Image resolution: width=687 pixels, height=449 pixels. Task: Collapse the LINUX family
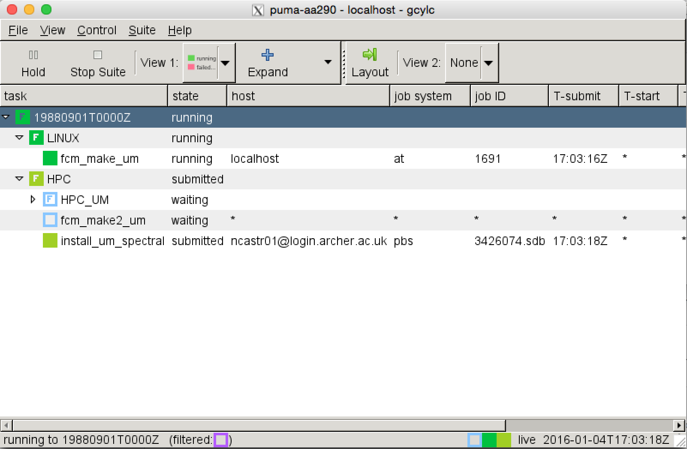(19, 138)
